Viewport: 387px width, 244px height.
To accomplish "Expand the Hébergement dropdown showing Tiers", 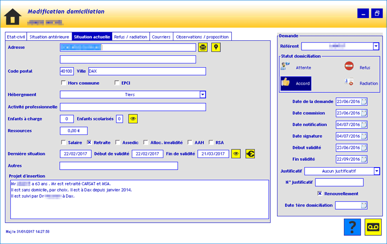I will (x=203, y=95).
